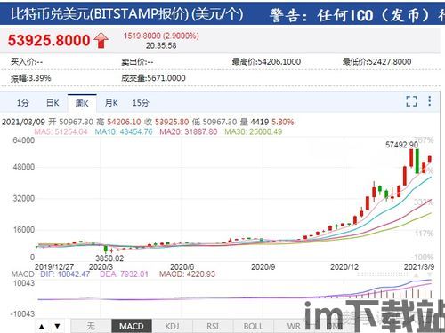Click the 比特币兑美元 page title

[x=126, y=14]
